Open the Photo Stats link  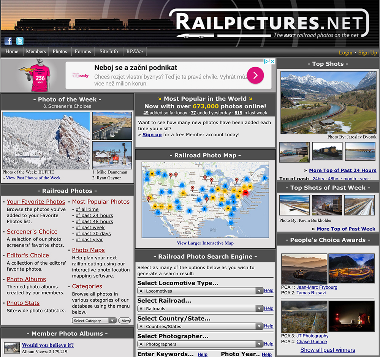click(x=23, y=303)
